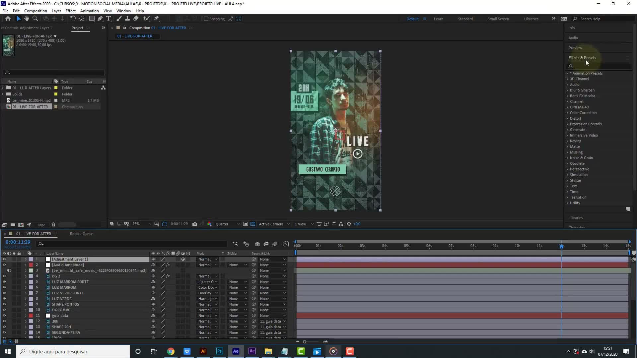Select the Horizontal Type tool
637x358 pixels.
pyautogui.click(x=108, y=19)
